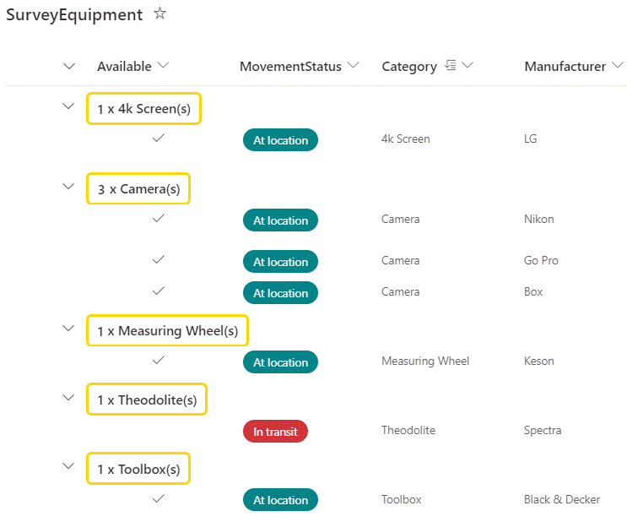Click the available checkmark for LG 4k Screen
This screenshot has height=522, width=627.
tap(158, 138)
